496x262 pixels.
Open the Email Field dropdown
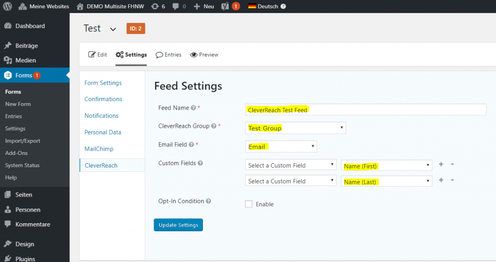click(281, 147)
